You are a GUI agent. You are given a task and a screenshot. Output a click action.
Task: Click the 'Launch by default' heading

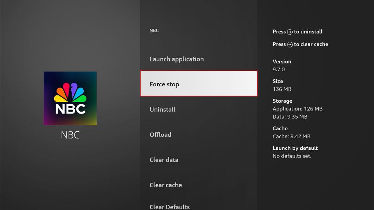(295, 148)
